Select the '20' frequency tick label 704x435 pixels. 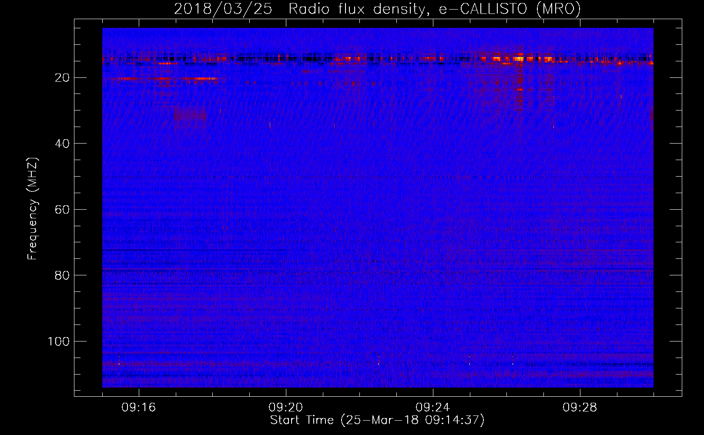click(63, 78)
